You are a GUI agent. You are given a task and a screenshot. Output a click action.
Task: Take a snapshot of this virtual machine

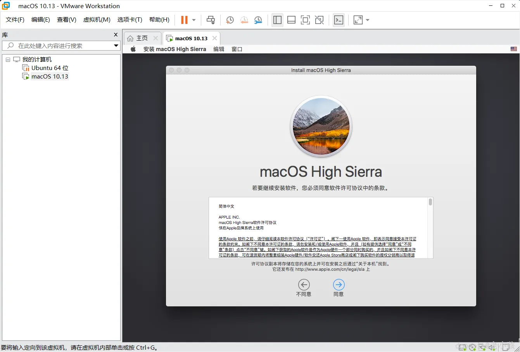[x=230, y=20]
